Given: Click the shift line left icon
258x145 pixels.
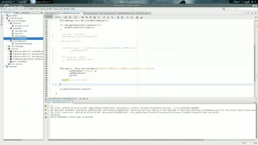Looking at the screenshot, I should point(118,17).
